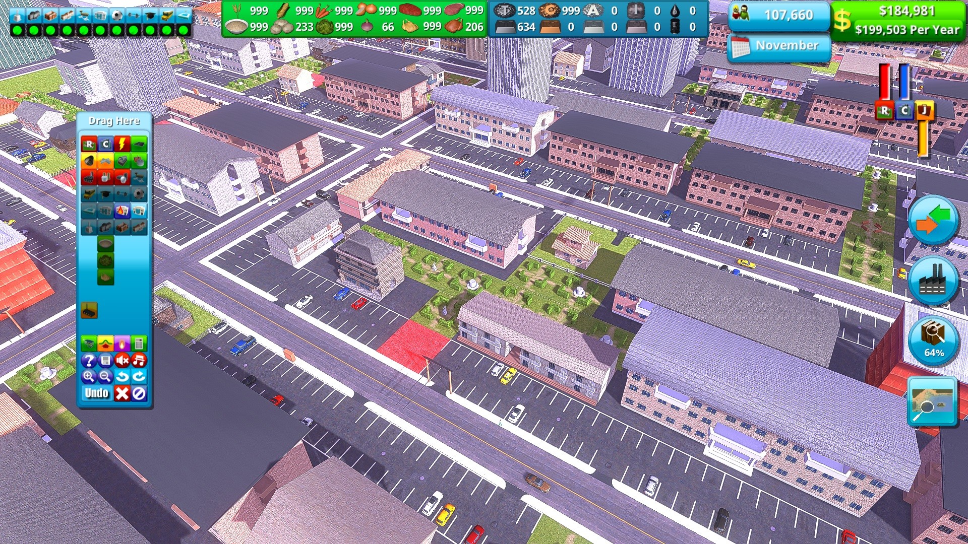Choose the school bus building icon in the palette

pos(89,194)
